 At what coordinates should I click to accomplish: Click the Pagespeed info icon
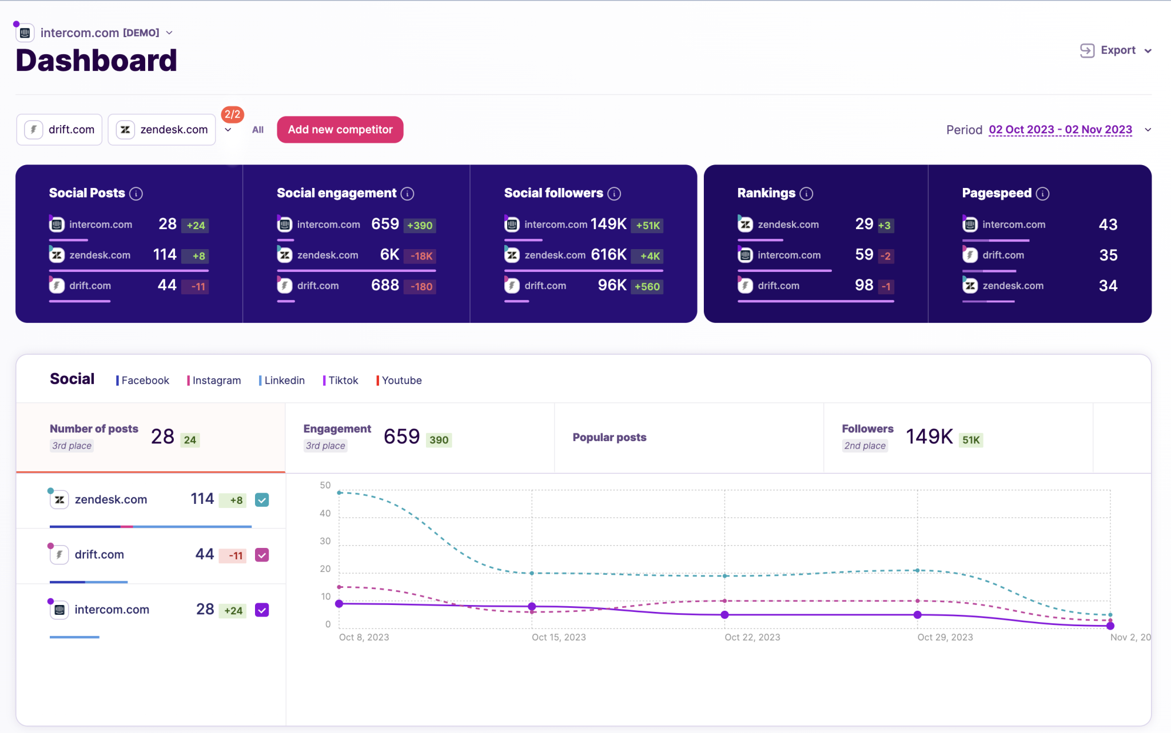(x=1043, y=193)
